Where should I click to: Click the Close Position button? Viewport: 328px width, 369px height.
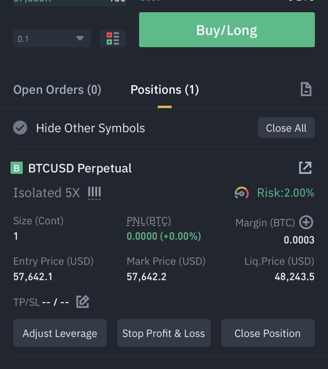[268, 333]
